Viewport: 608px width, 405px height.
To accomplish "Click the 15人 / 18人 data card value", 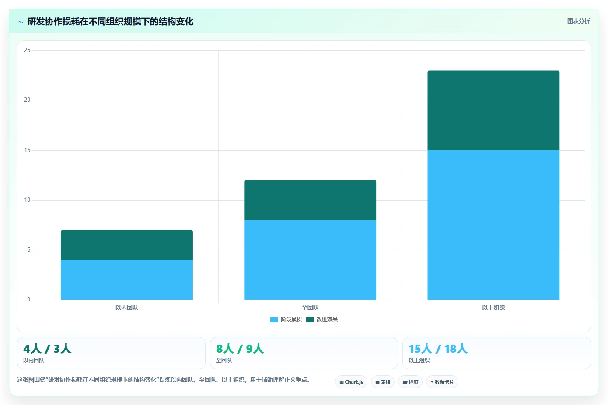I will point(438,349).
